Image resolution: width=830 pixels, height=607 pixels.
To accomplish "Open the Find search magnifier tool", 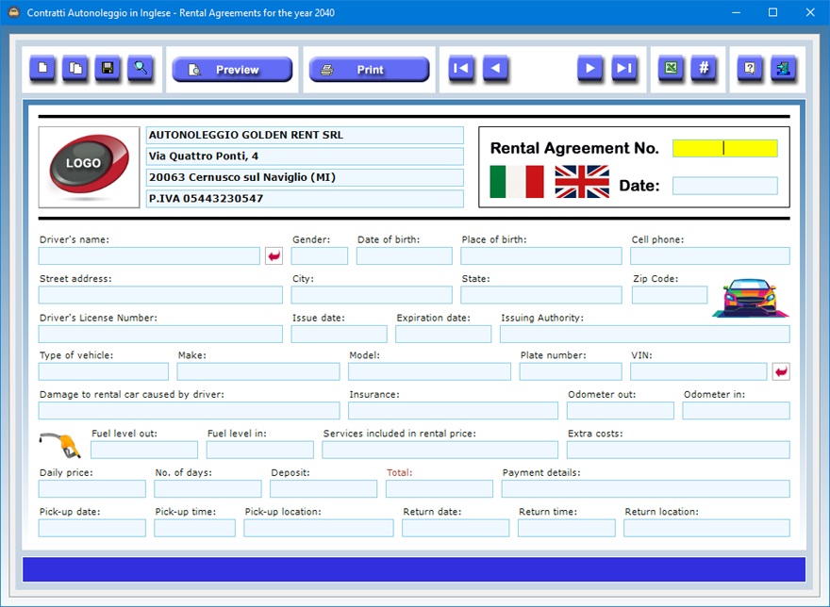I will click(141, 69).
